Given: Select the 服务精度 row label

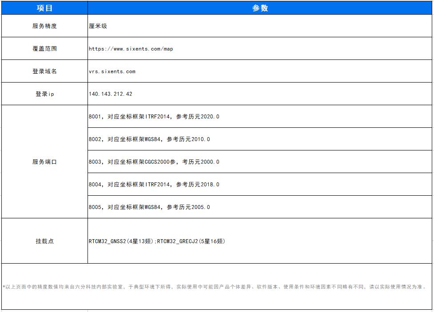Looking at the screenshot, I should (44, 26).
